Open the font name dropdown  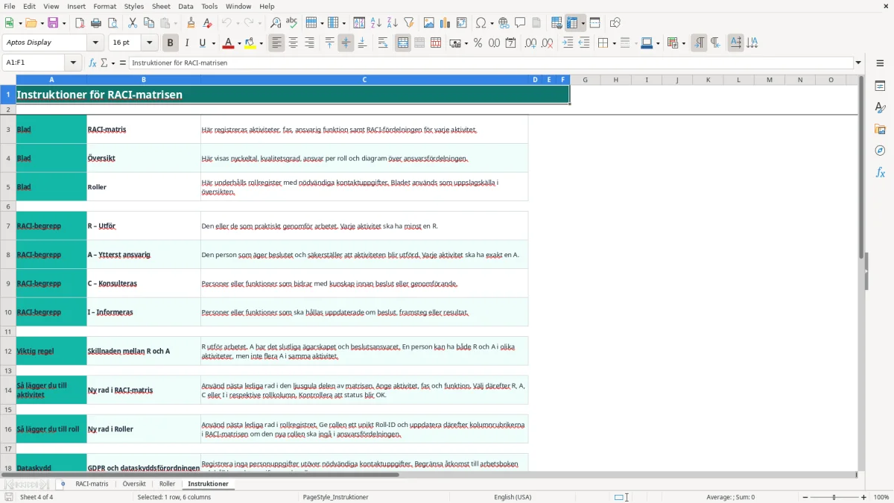click(x=96, y=42)
